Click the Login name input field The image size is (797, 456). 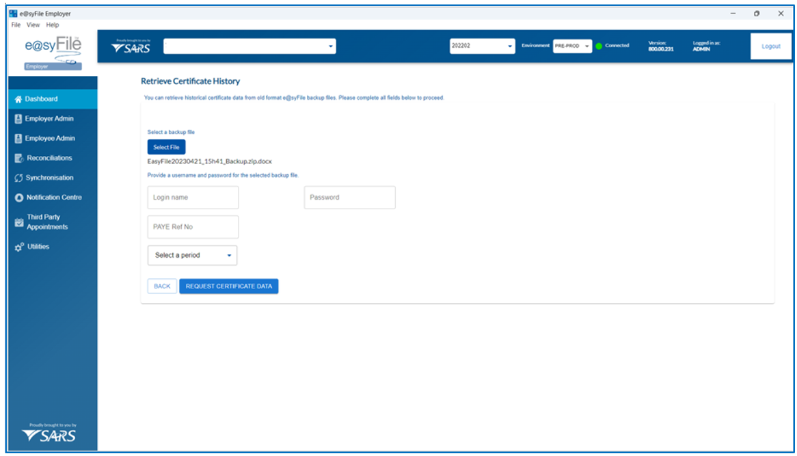(x=193, y=198)
